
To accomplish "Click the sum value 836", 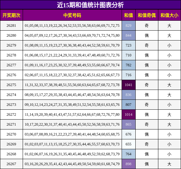I will 128,95.
